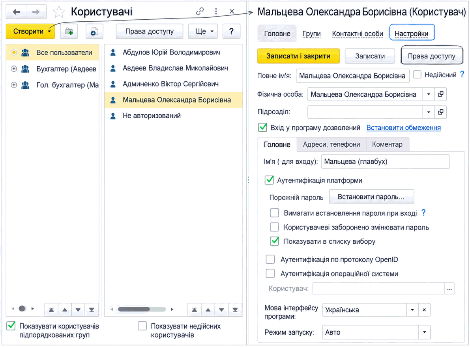Copy link using the chain icon

click(x=200, y=11)
